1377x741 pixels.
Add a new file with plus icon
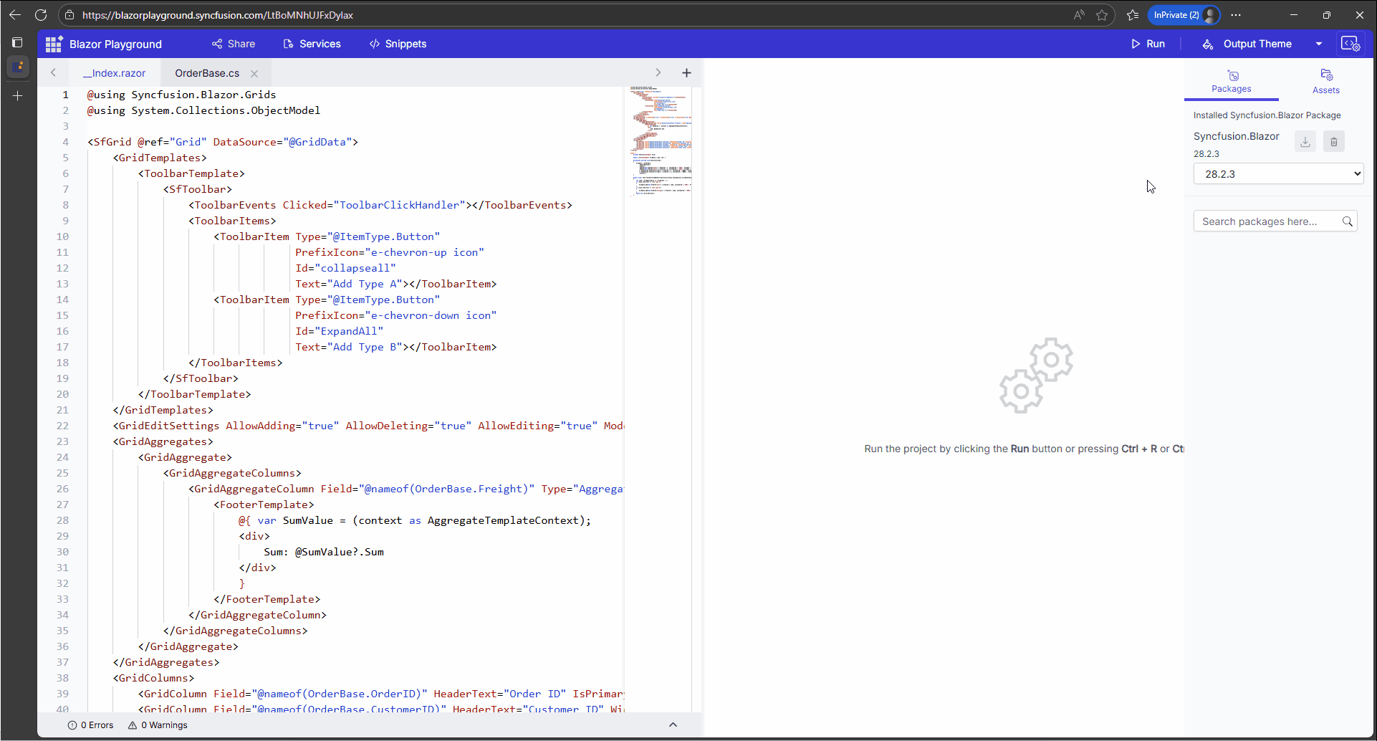coord(686,72)
